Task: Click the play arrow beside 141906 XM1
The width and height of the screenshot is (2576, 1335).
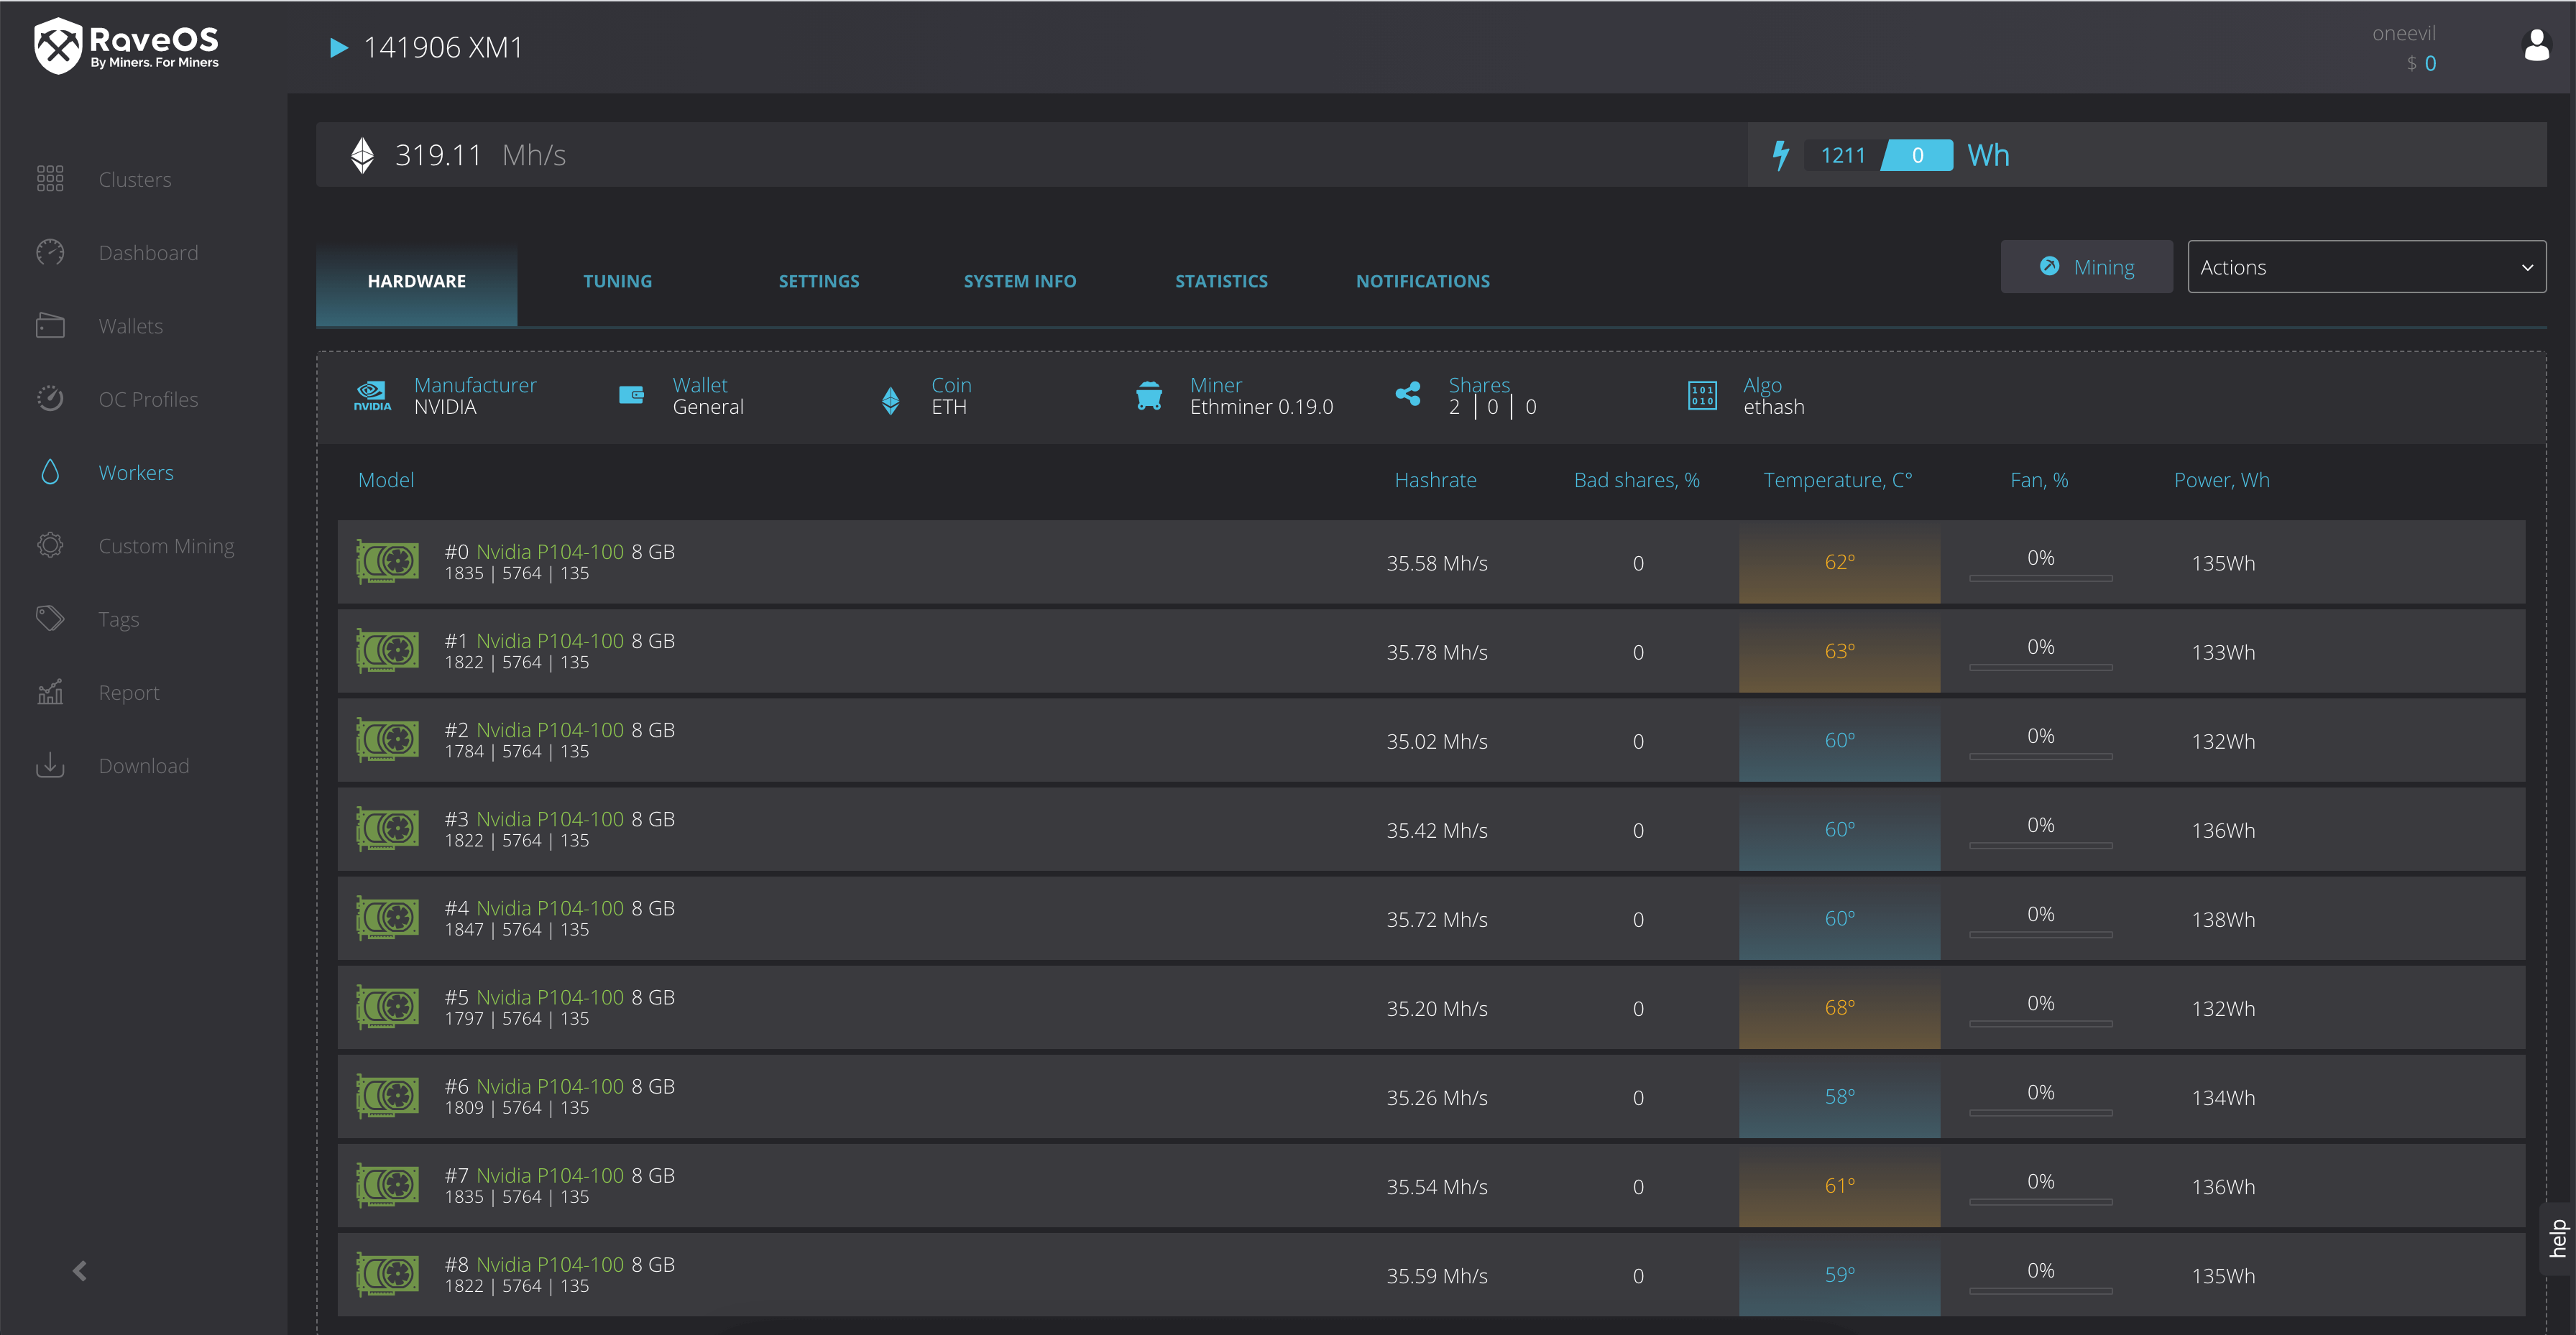Action: pos(339,47)
